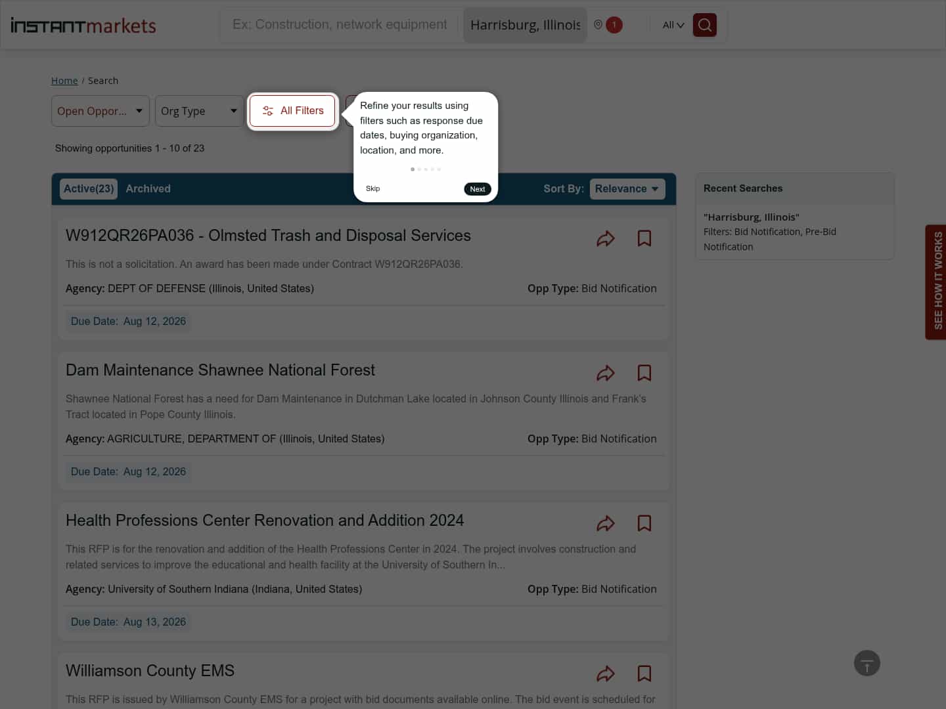The image size is (946, 709).
Task: Click the location pin icon with badge
Action: pyautogui.click(x=608, y=25)
